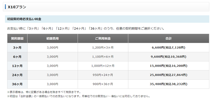Click the 1,200円×3ヶ月 usage fee cell
The width and height of the screenshot is (211, 104).
tap(103, 48)
